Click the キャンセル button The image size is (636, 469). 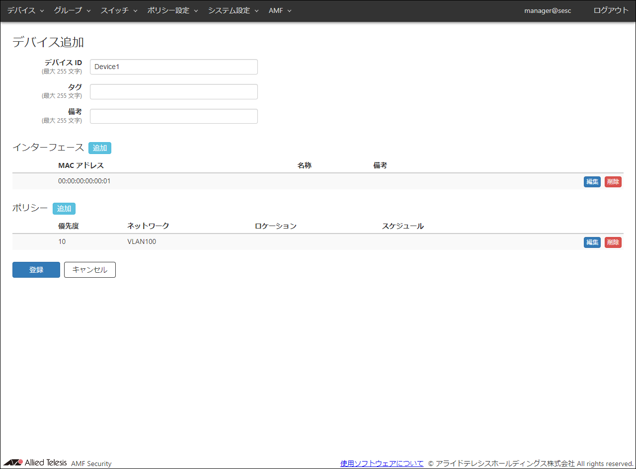tap(90, 270)
